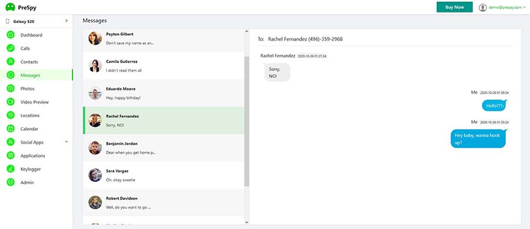Click Peyton Gilbert's avatar photo
530x229 pixels.
coord(95,38)
